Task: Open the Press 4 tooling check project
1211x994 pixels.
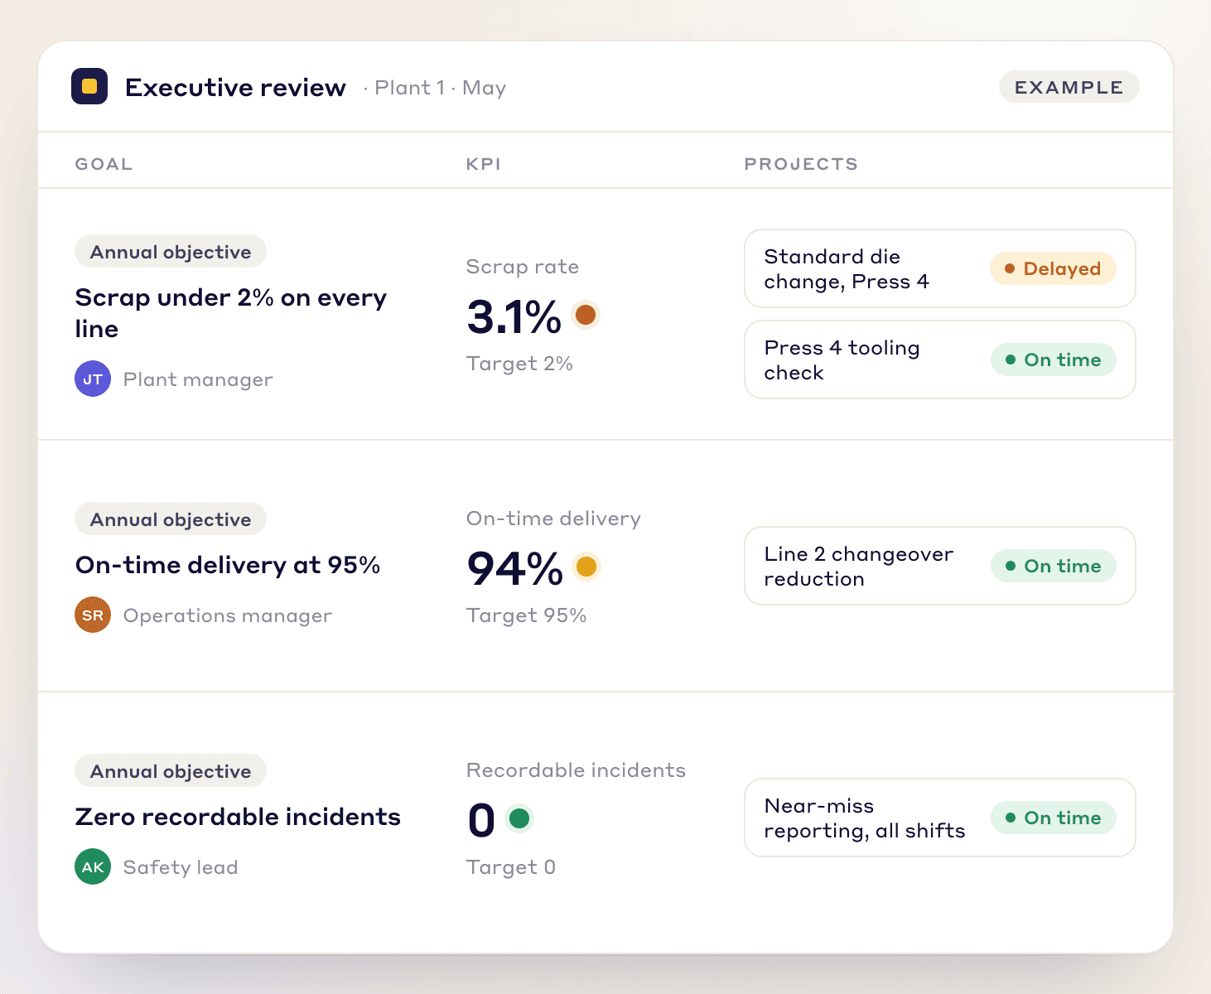Action: [939, 359]
